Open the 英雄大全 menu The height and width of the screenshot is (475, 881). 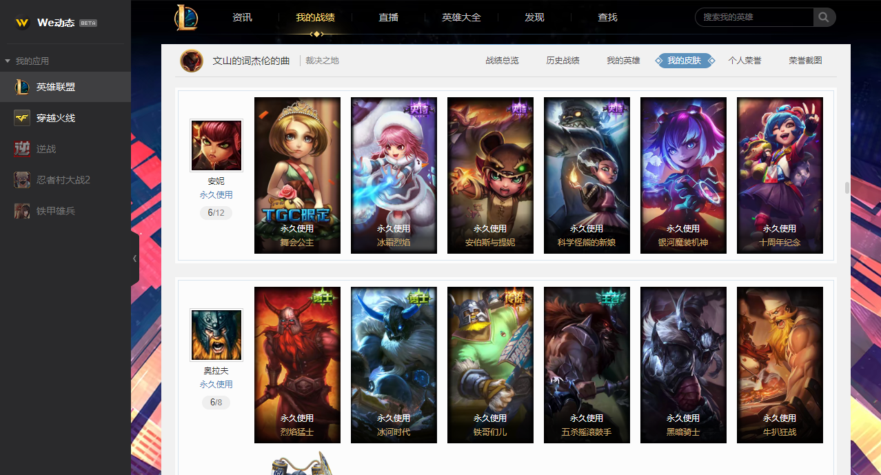(461, 17)
